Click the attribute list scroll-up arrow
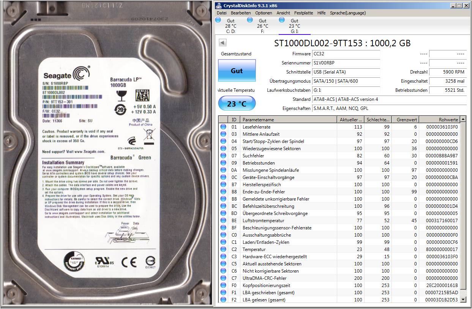Viewport: 472px width, 309px height. pyautogui.click(x=463, y=119)
